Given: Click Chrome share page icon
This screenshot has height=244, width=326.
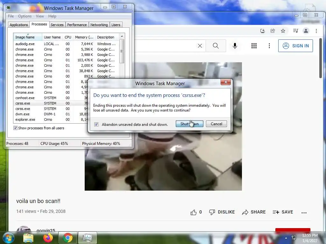Looking at the screenshot, I should (273, 31).
